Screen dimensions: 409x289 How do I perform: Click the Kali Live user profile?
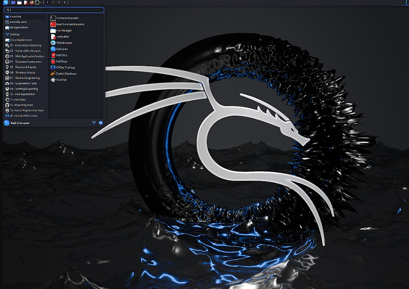point(17,123)
